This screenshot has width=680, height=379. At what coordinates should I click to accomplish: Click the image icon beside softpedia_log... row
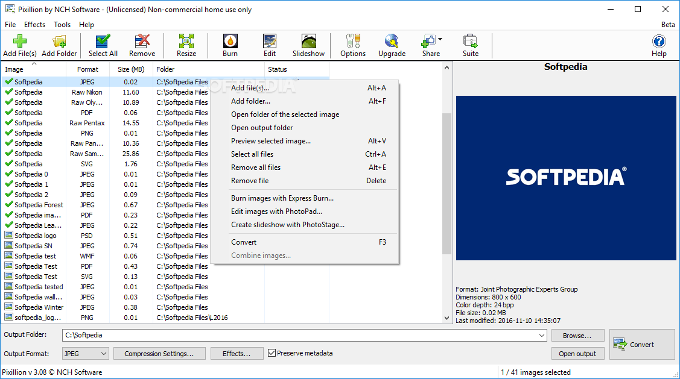coord(8,317)
